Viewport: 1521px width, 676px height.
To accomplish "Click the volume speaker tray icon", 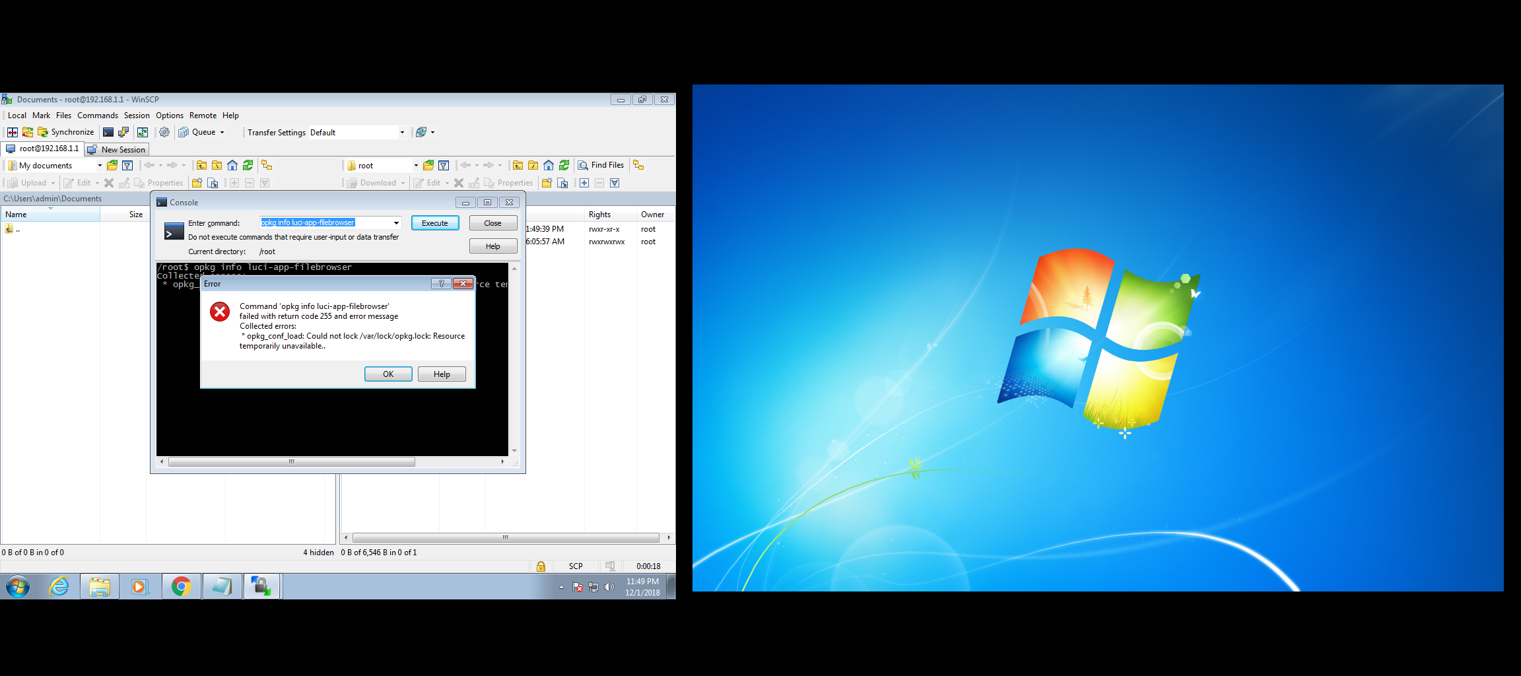I will [x=609, y=587].
